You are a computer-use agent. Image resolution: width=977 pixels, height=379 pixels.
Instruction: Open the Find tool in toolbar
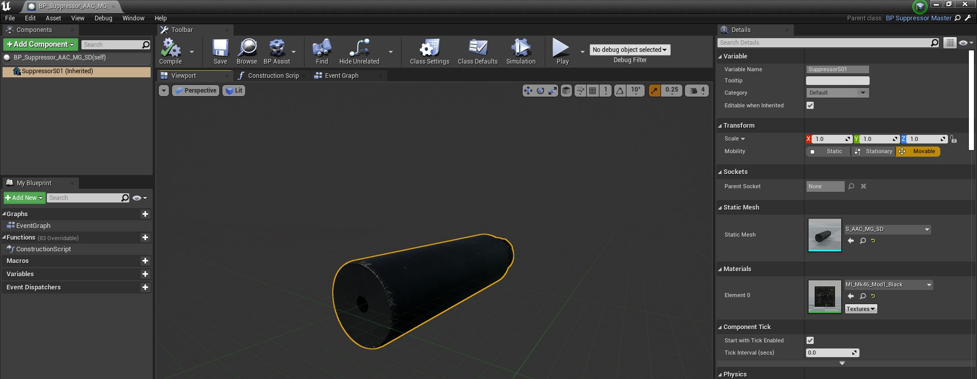[x=322, y=51]
